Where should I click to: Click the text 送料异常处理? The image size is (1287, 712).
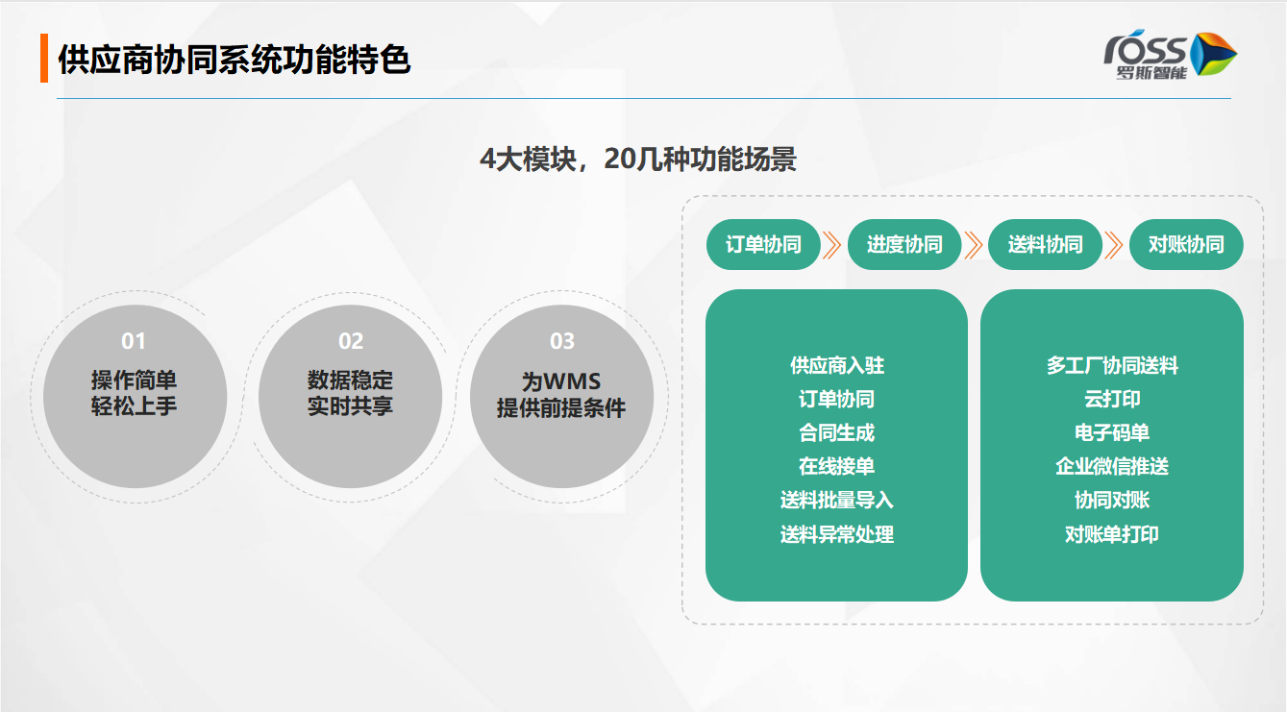(x=837, y=535)
